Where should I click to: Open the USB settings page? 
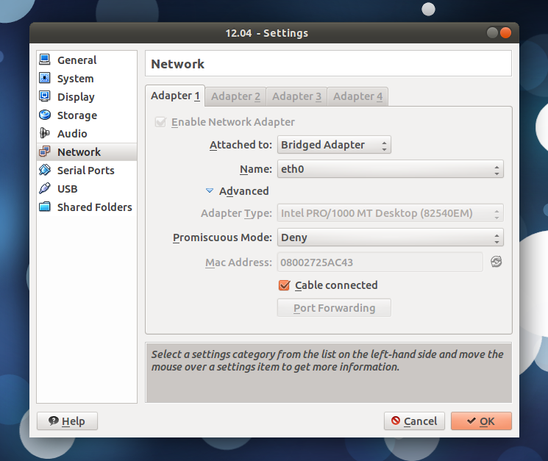(87, 188)
